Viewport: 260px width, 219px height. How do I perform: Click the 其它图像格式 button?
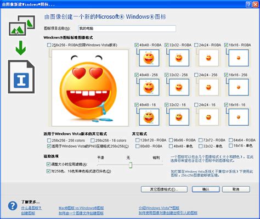pos(164,189)
